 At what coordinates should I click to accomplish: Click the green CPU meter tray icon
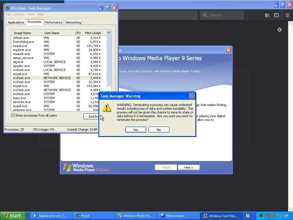pyautogui.click(x=262, y=216)
